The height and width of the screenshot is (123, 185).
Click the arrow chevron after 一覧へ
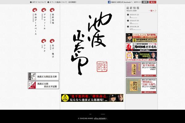tap(155, 10)
